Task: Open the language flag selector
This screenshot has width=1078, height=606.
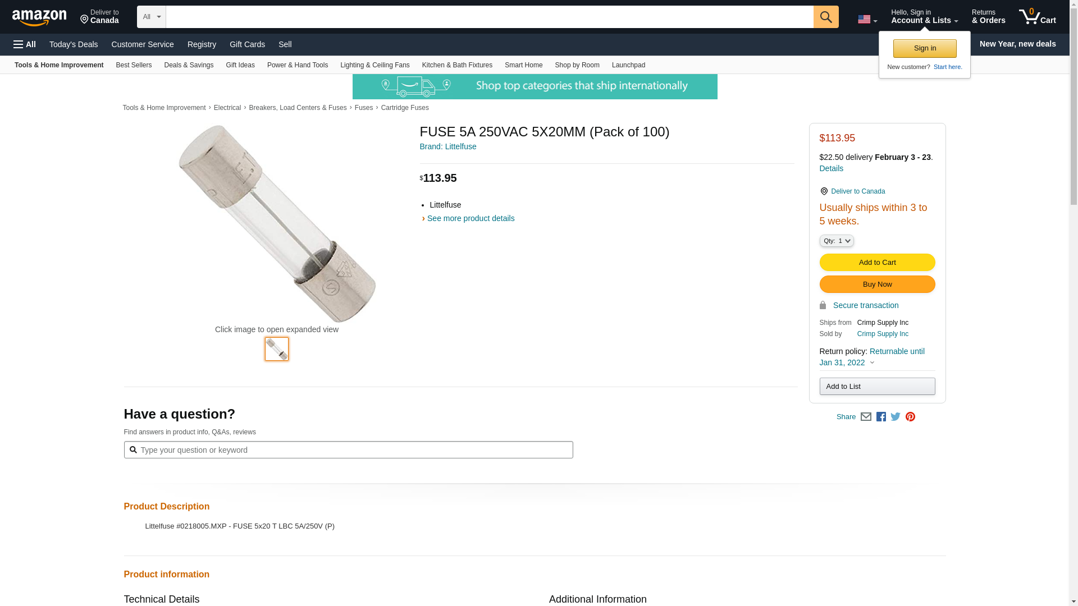Action: (867, 20)
